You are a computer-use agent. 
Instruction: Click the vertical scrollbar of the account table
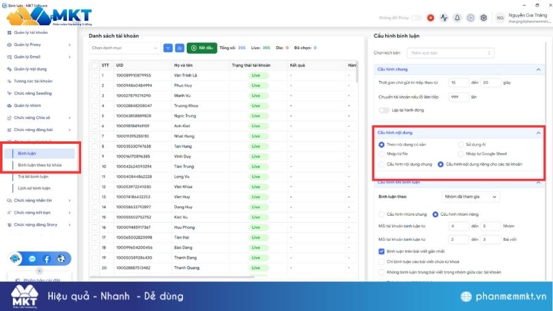click(x=357, y=73)
